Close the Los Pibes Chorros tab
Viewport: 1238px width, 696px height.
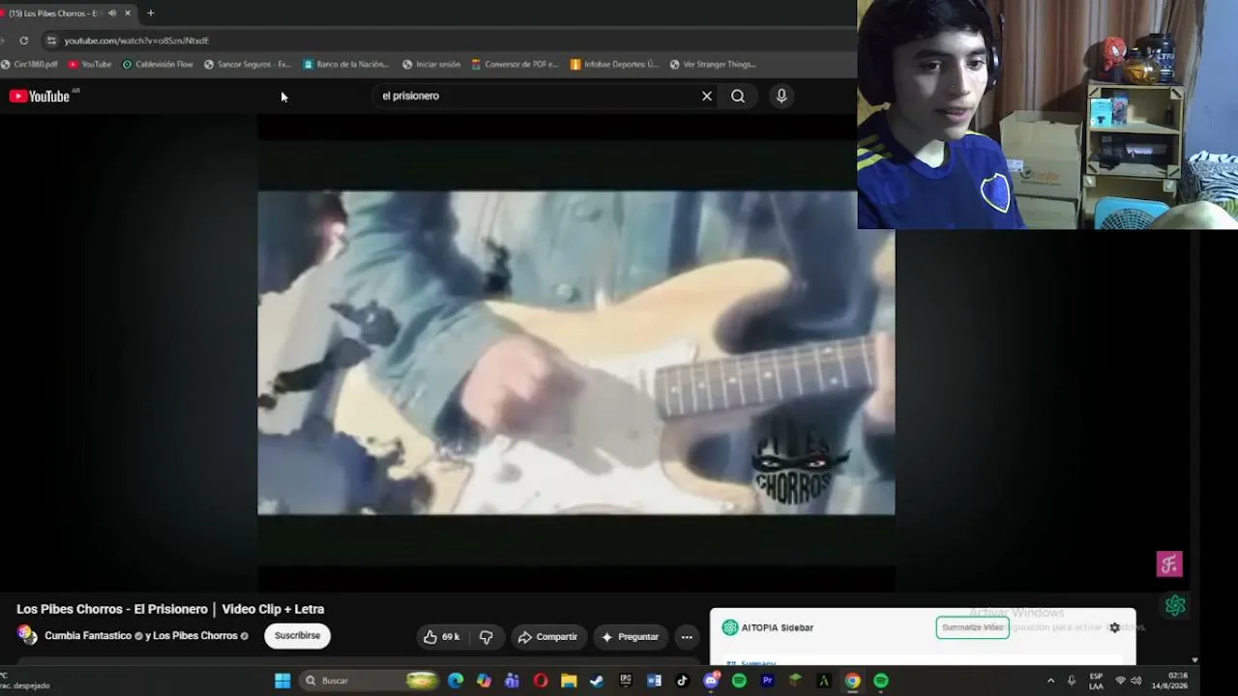(128, 14)
